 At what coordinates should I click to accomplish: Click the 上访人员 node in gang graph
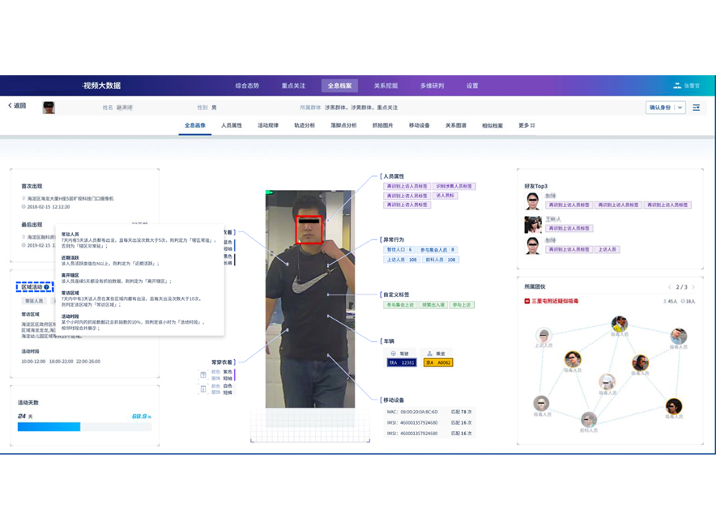543,336
